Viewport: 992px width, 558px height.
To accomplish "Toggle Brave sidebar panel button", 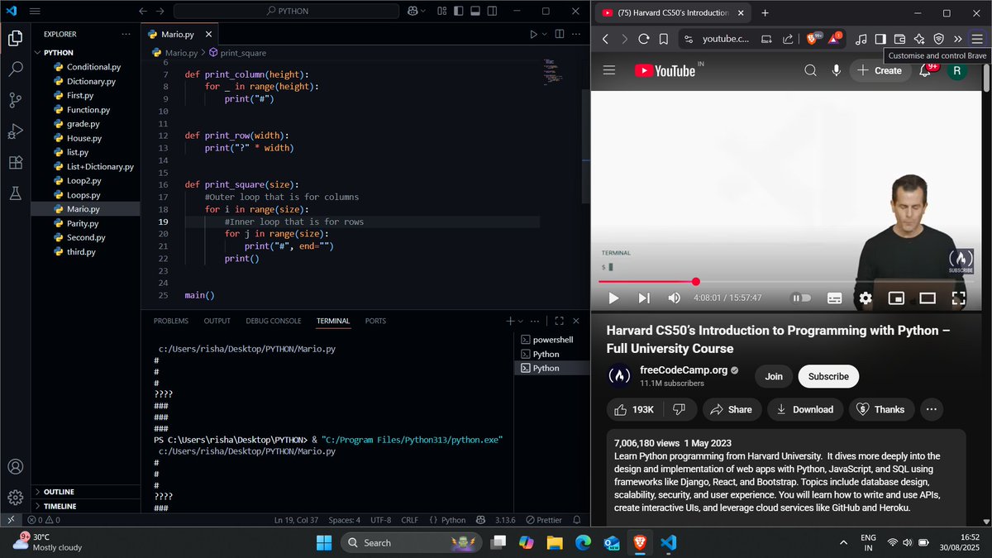I will 880,38.
